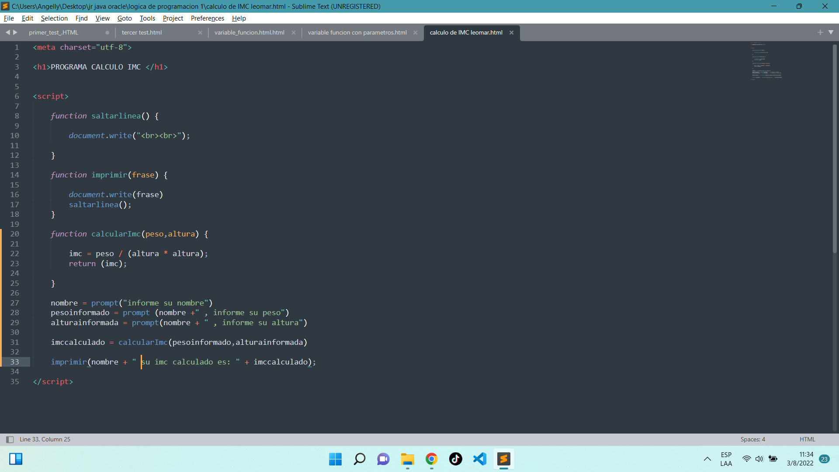Image resolution: width=839 pixels, height=472 pixels.
Task: Go to next tab with right arrow
Action: (15, 32)
